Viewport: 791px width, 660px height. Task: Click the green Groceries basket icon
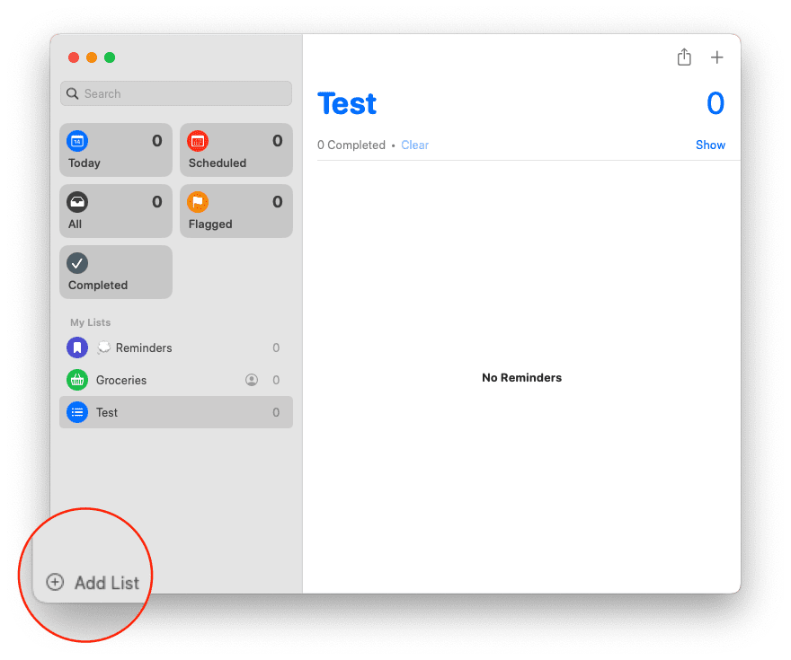coord(77,380)
